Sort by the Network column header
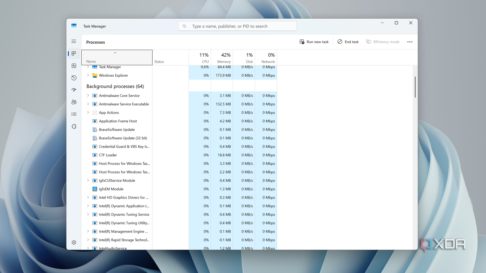 (x=266, y=58)
